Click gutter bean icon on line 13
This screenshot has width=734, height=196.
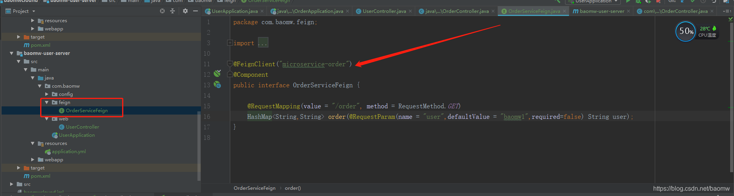click(217, 85)
